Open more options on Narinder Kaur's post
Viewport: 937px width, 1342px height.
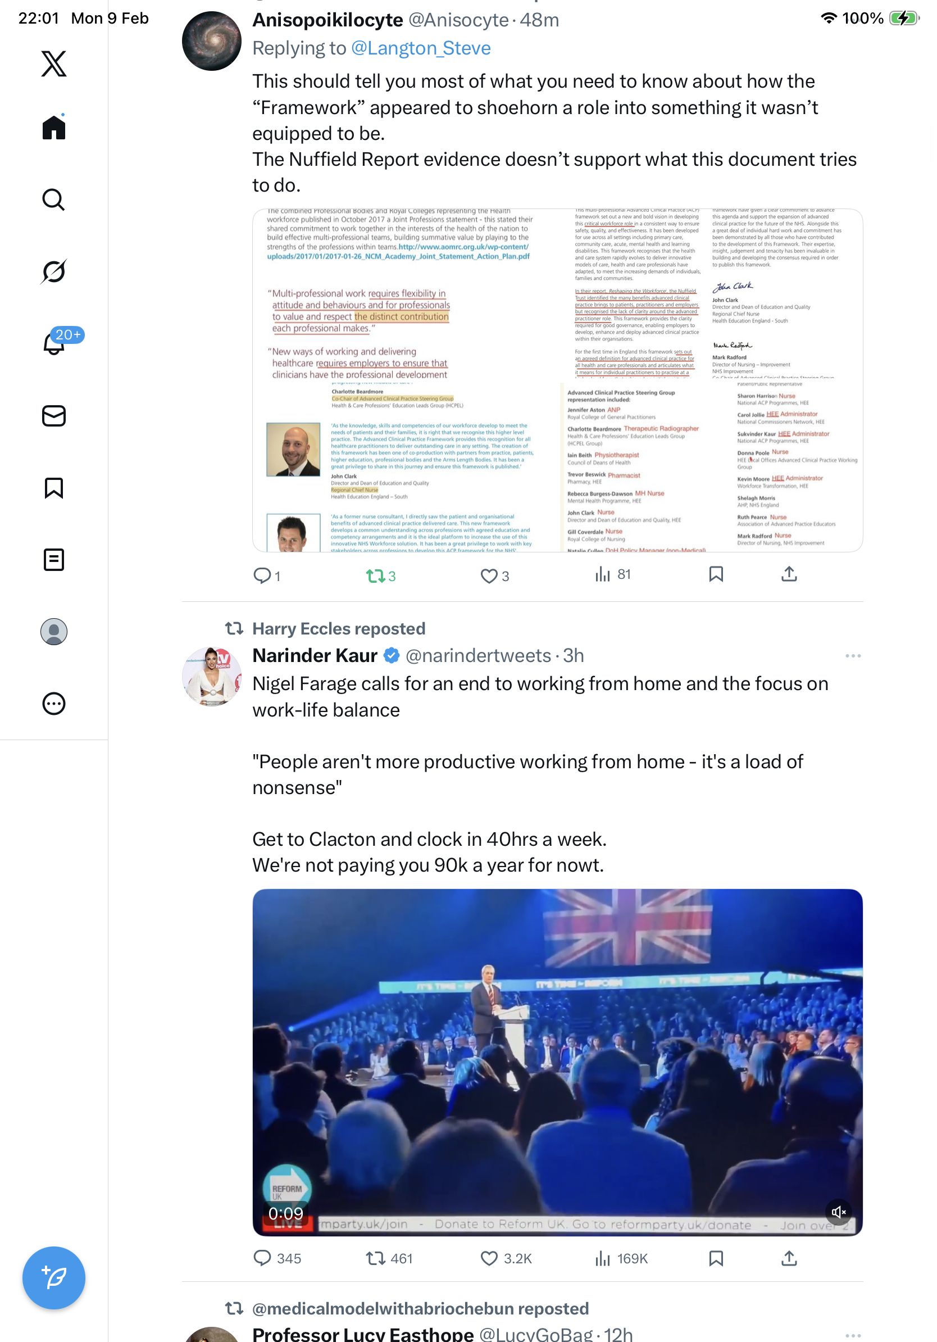point(853,656)
